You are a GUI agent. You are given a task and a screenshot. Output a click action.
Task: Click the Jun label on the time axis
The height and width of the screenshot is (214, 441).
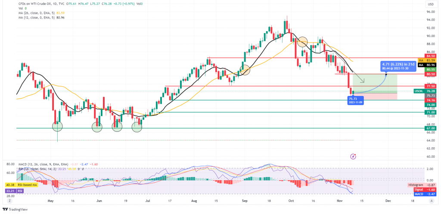(99, 201)
